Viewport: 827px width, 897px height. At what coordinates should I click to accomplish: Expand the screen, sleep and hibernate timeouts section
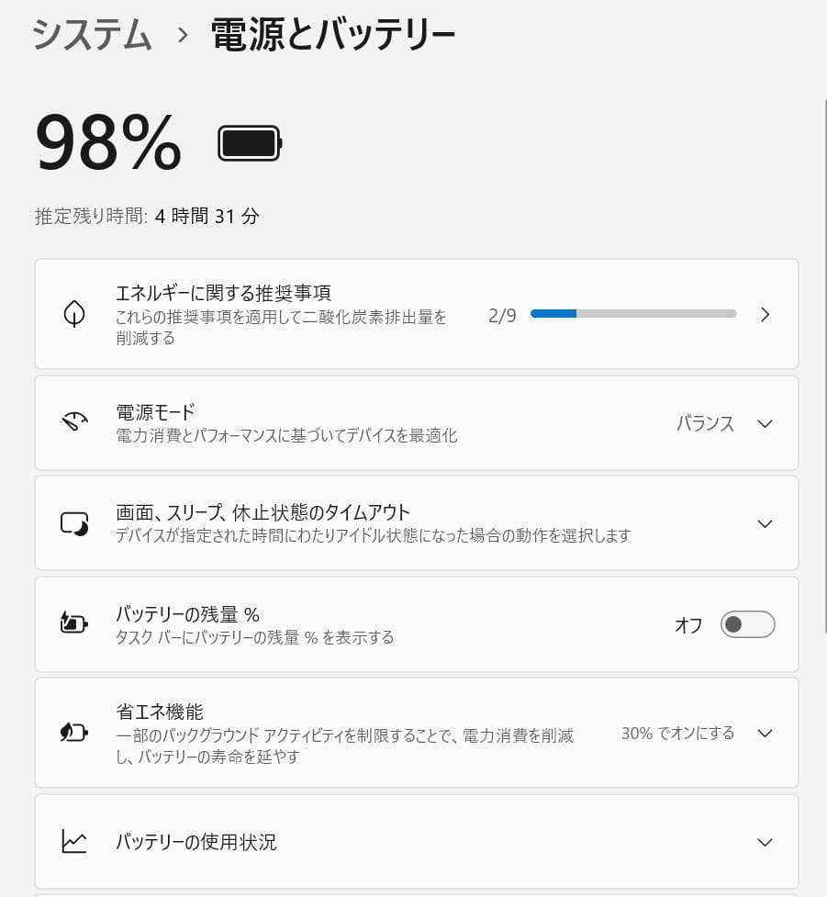tap(765, 522)
